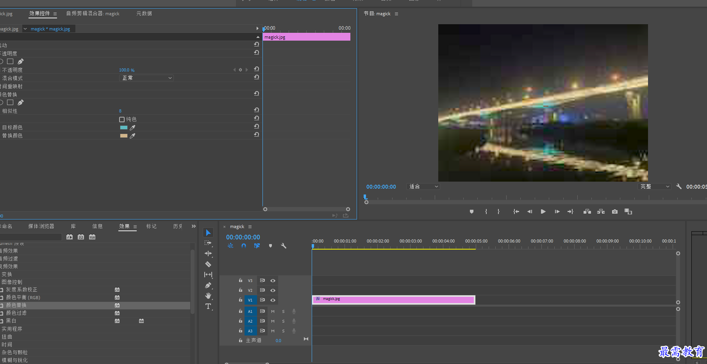Viewport: 707px width, 364px height.
Task: Step forward one frame
Action: coord(557,212)
